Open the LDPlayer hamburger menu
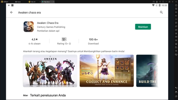Screen dimensions: 178x100 [x=160, y=2]
